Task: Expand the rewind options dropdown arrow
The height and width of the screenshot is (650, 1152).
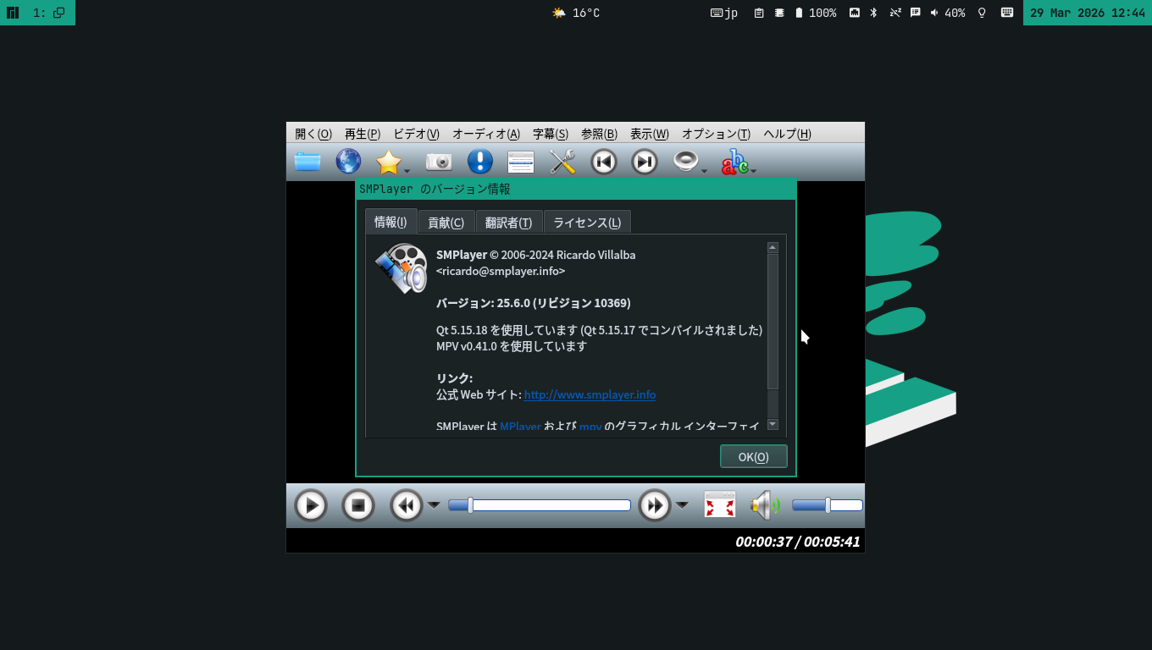Action: (434, 505)
